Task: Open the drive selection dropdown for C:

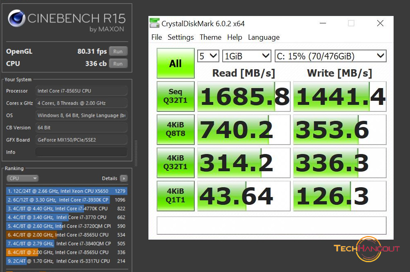Action: 330,56
